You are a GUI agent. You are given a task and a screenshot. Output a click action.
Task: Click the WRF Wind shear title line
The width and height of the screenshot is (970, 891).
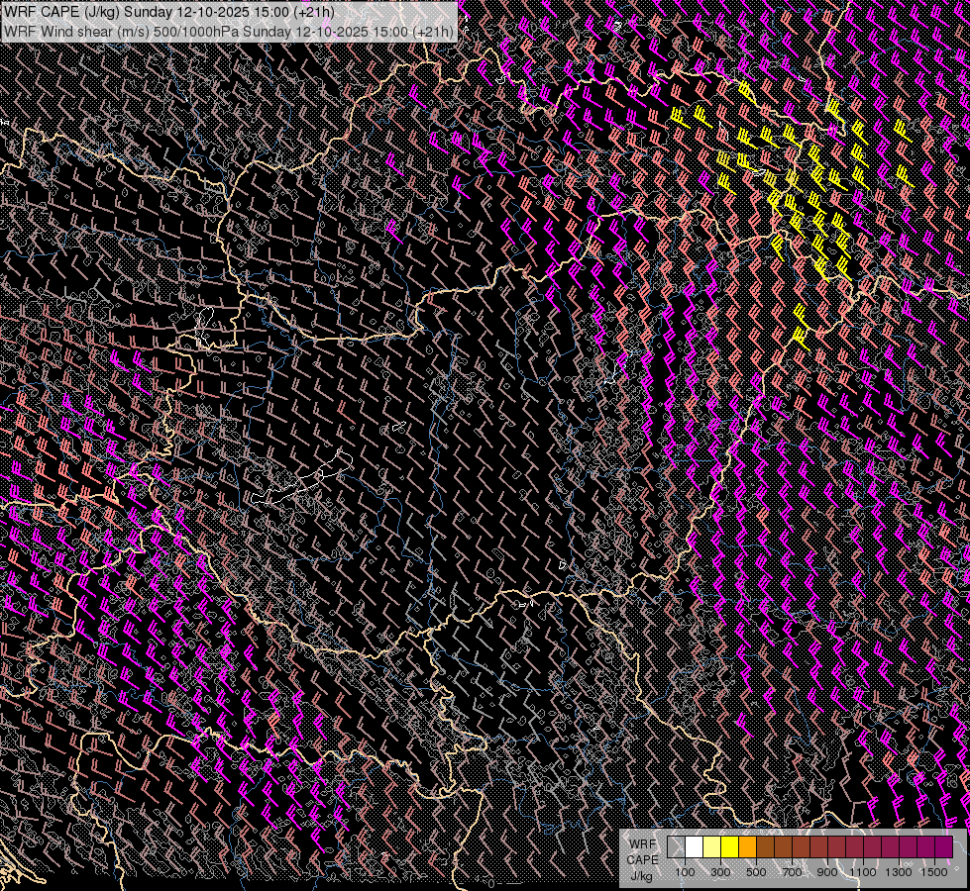click(x=229, y=31)
